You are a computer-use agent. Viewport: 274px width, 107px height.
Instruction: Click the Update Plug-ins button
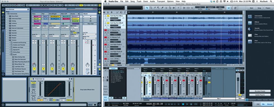[260, 95]
